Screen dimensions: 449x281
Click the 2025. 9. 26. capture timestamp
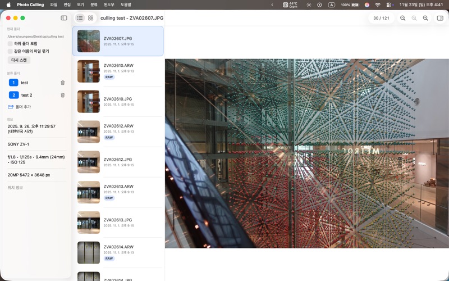point(31,129)
